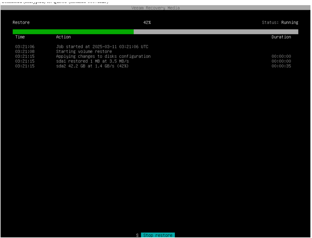This screenshot has height=238, width=312.
Task: Select Applying changes to disks configuration entry
Action: coord(103,56)
